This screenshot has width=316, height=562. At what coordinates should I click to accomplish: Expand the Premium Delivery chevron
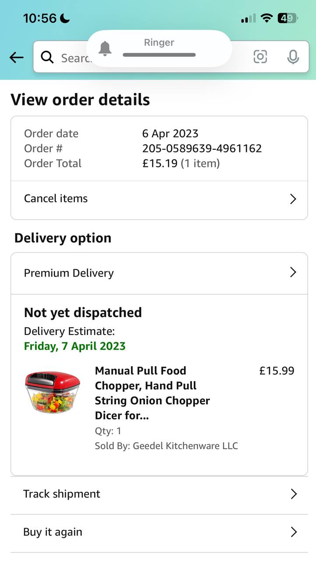[293, 273]
